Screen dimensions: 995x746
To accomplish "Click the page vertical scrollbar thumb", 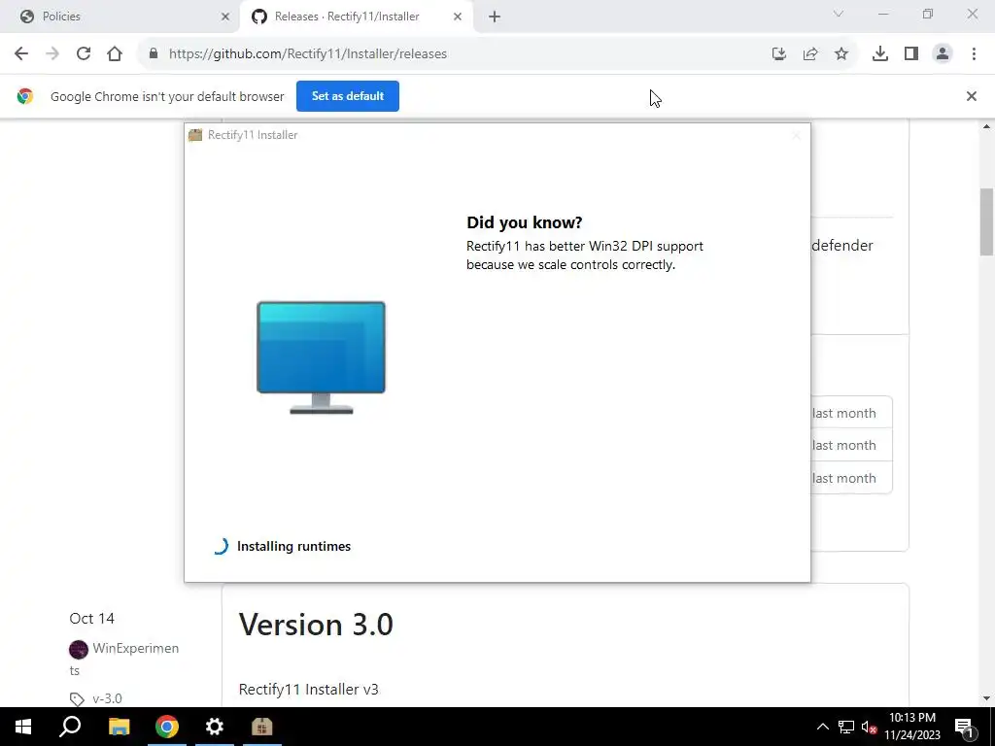I will pos(986,221).
